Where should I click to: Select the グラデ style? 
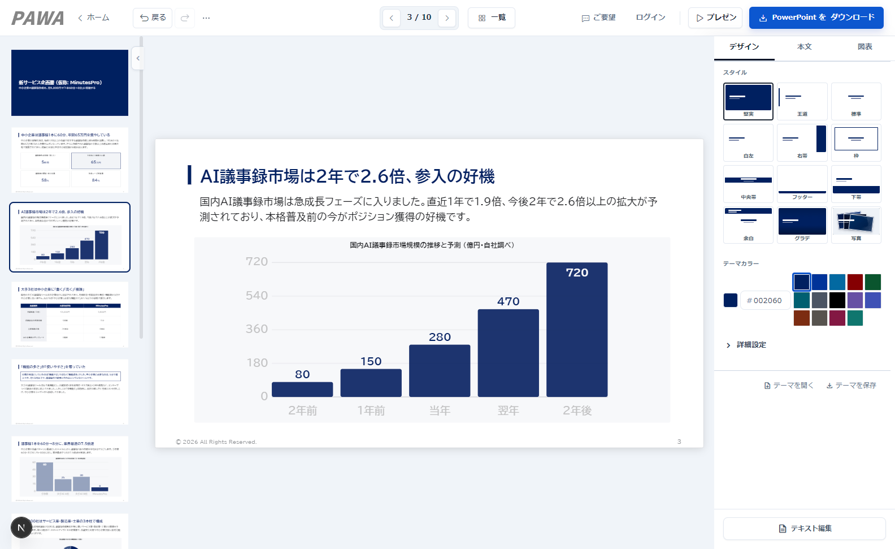802,225
